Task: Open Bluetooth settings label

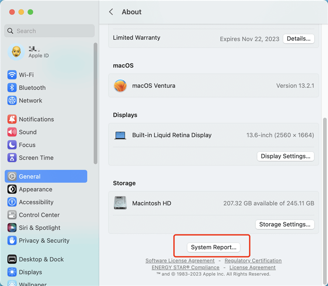Action: pyautogui.click(x=32, y=87)
